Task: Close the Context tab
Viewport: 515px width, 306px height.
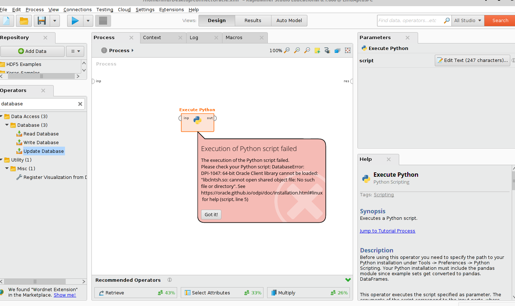Action: click(x=180, y=38)
